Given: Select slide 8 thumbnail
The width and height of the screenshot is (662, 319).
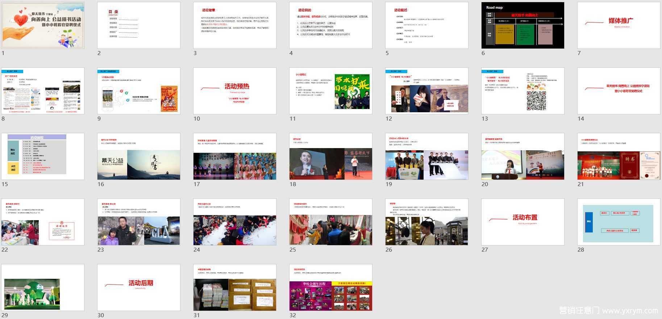Looking at the screenshot, I should click(x=43, y=91).
